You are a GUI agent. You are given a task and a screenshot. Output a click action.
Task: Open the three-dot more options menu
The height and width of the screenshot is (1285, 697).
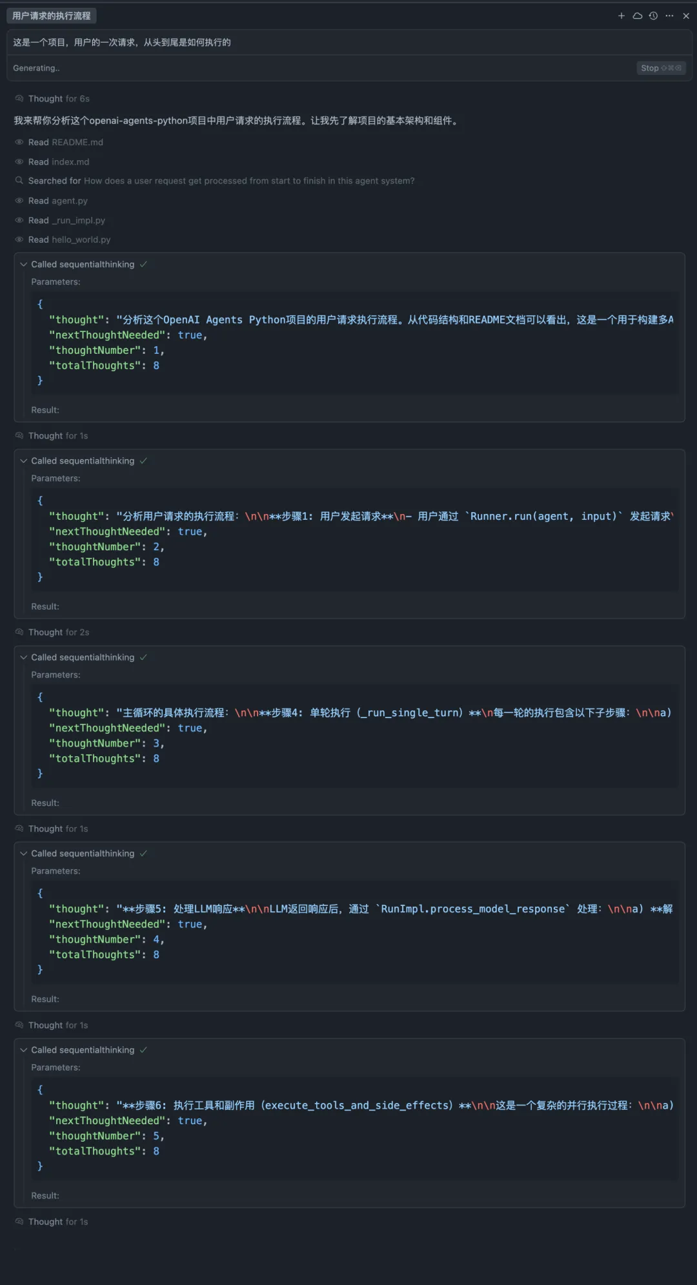click(x=669, y=16)
